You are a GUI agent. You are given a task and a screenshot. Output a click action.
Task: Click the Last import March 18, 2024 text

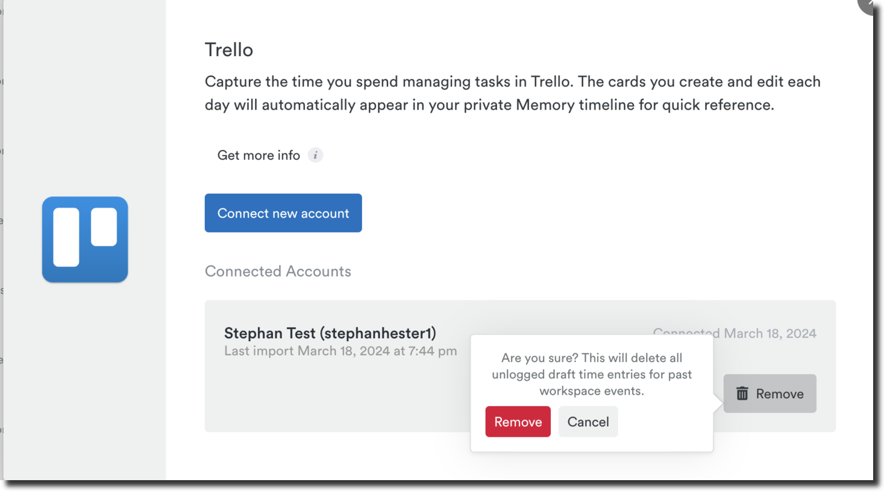coord(340,351)
